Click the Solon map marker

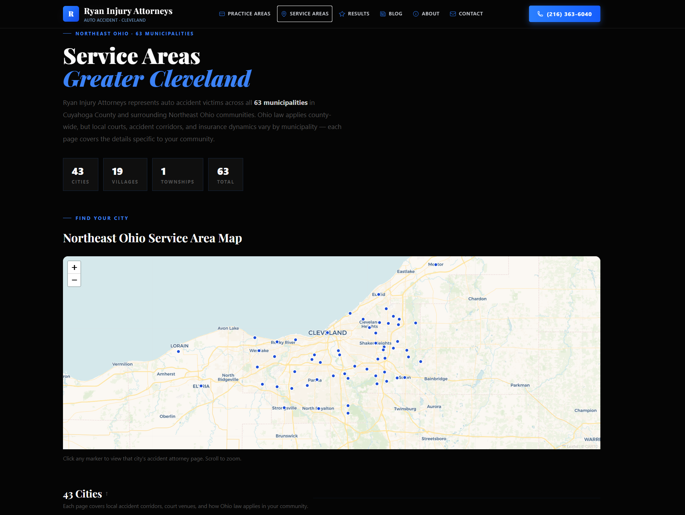405,378
